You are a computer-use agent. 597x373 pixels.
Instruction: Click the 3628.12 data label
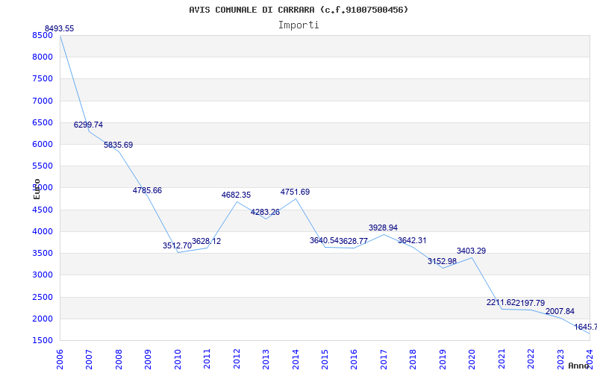click(x=207, y=241)
